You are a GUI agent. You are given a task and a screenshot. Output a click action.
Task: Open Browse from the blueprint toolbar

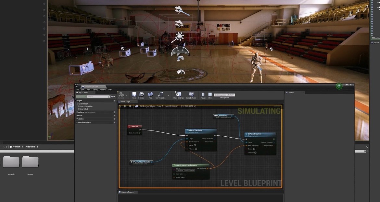(x=141, y=95)
